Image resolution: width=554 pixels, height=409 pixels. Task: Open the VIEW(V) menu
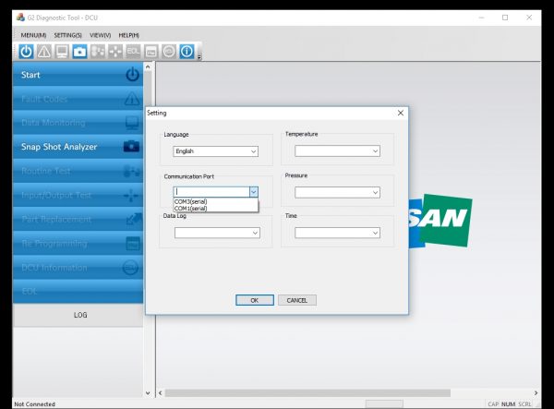pos(101,35)
